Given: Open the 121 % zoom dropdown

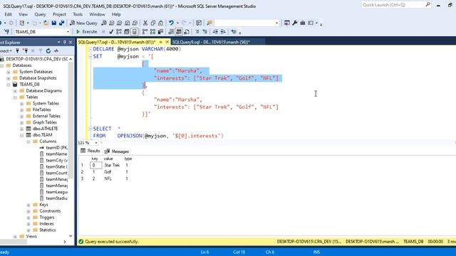Looking at the screenshot, I should tap(96, 143).
